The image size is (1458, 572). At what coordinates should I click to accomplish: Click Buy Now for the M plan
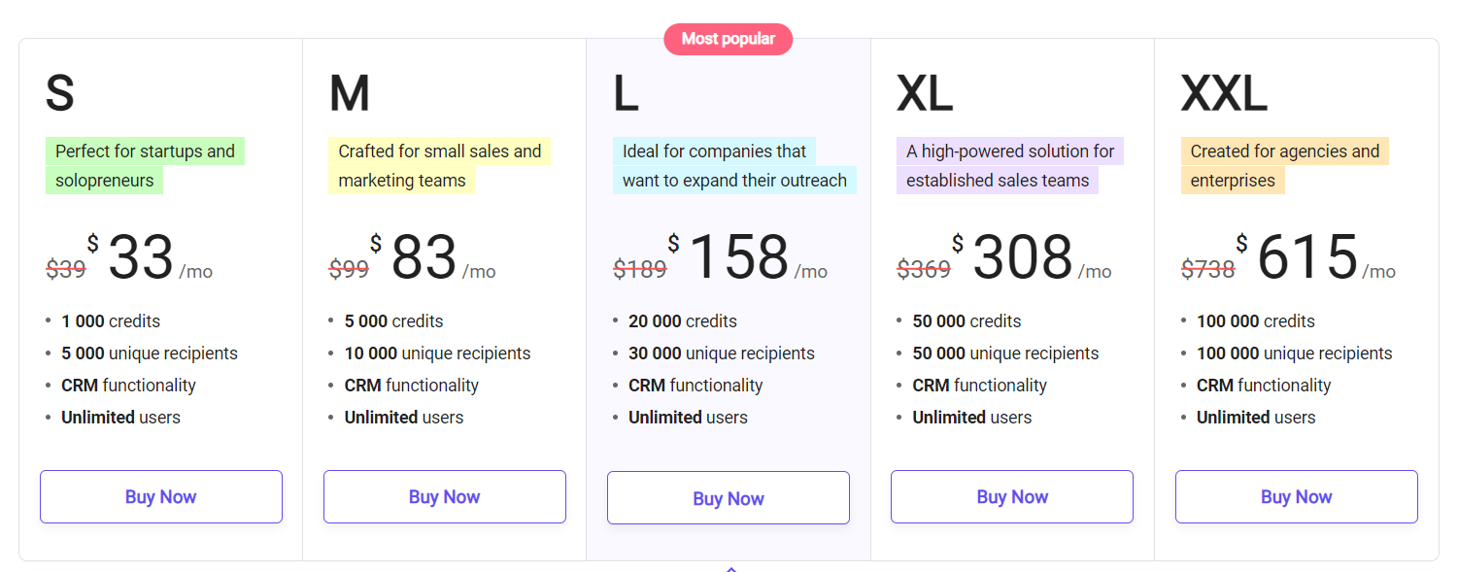click(x=445, y=497)
